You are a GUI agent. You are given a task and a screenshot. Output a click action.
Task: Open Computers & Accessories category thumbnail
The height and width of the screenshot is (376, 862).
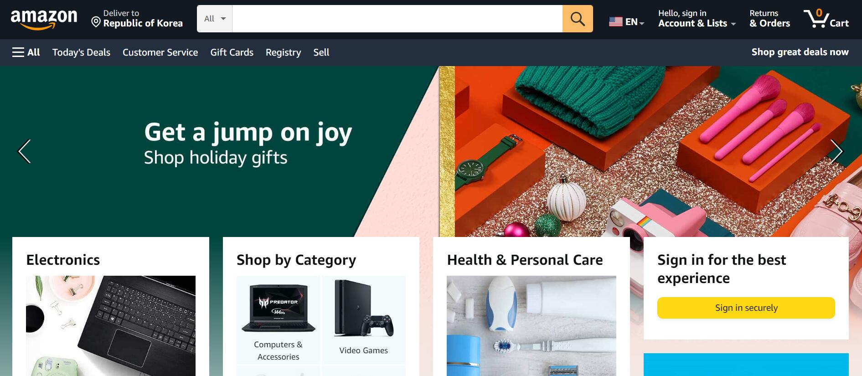click(279, 320)
